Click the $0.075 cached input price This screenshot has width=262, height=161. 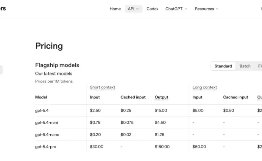pos(127,123)
